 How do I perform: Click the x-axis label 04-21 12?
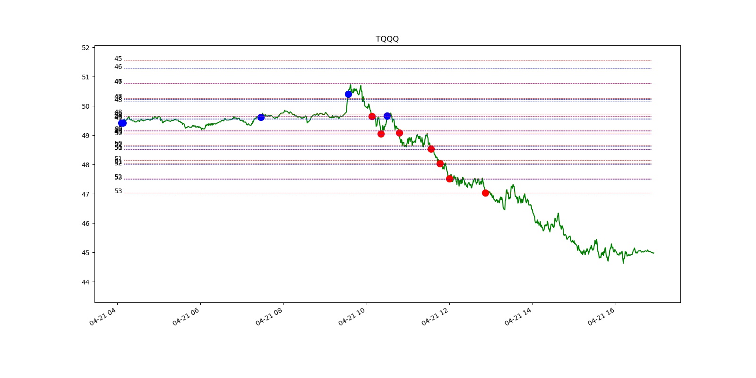(x=435, y=316)
